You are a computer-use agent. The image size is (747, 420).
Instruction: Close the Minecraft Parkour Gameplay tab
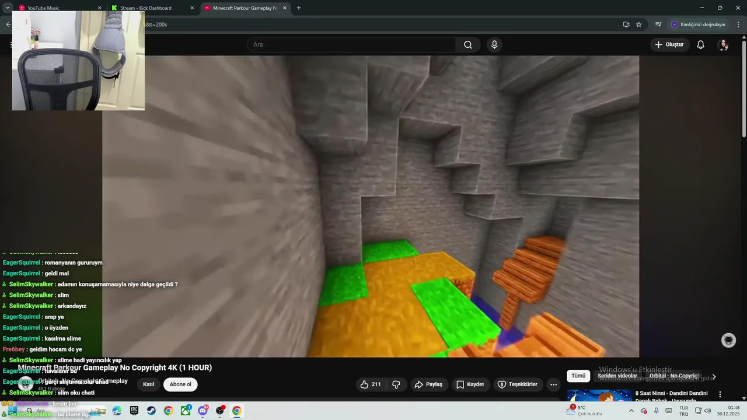click(284, 8)
